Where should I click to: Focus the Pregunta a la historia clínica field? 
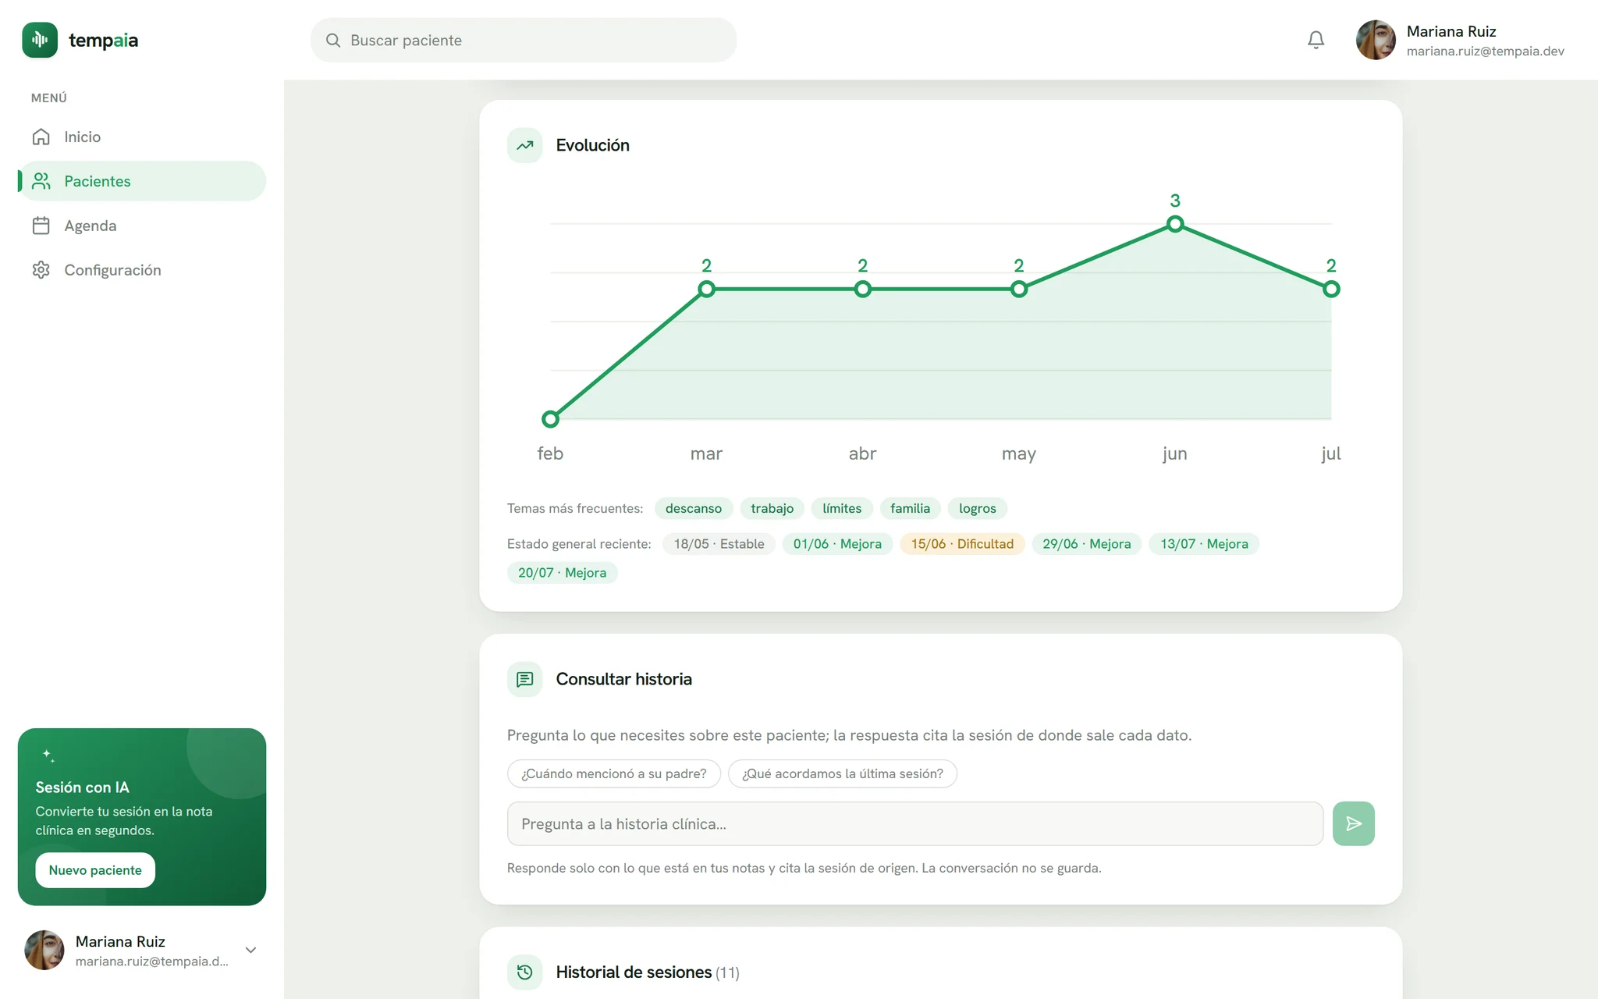[x=915, y=823]
